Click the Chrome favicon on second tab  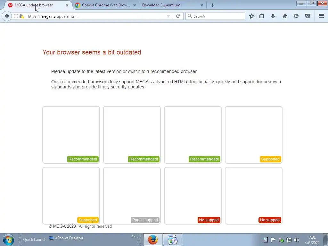click(x=78, y=5)
